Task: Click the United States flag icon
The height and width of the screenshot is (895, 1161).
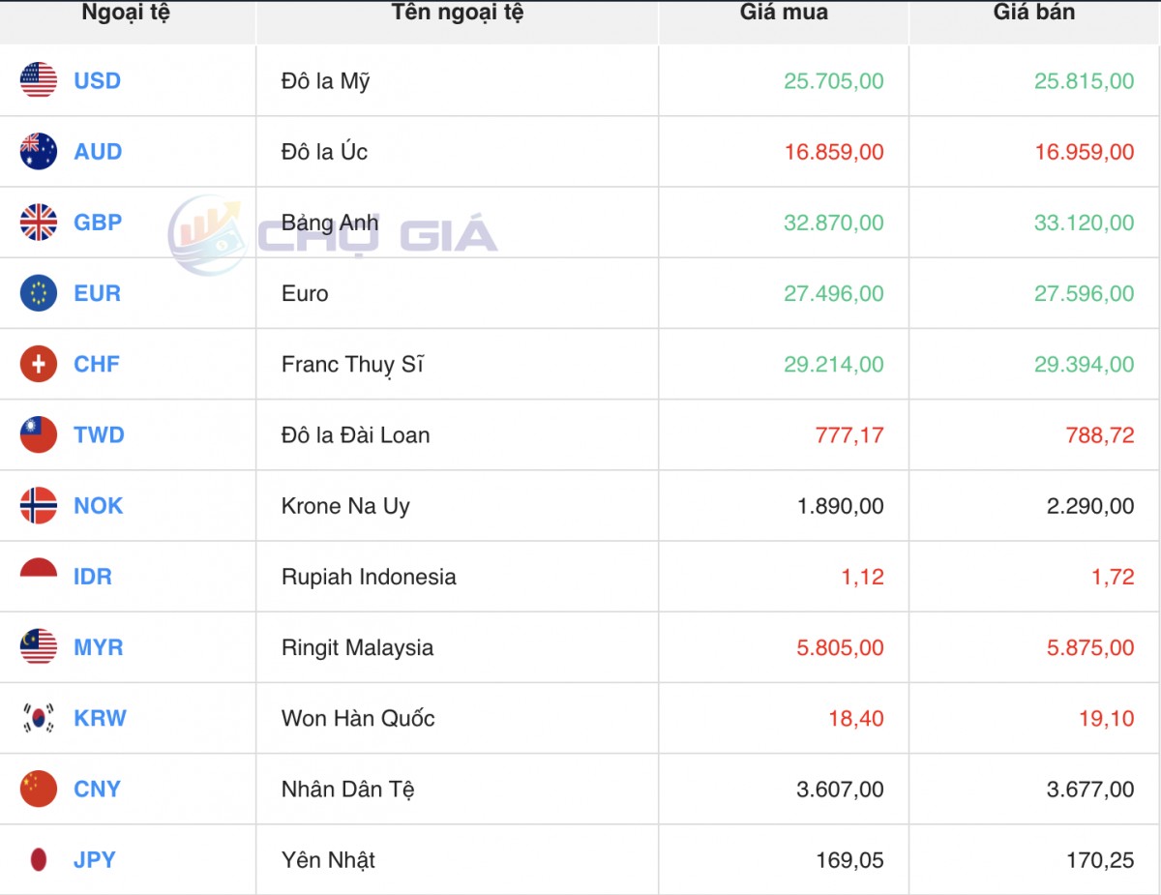Action: click(39, 80)
